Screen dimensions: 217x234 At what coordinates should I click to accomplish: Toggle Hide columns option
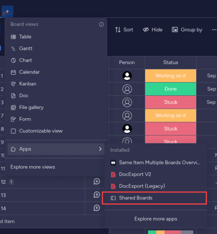(152, 29)
